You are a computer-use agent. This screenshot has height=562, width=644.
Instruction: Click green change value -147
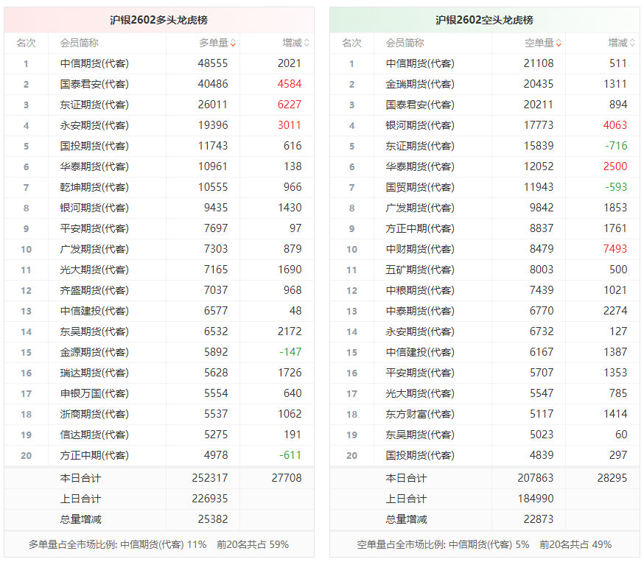pyautogui.click(x=290, y=352)
